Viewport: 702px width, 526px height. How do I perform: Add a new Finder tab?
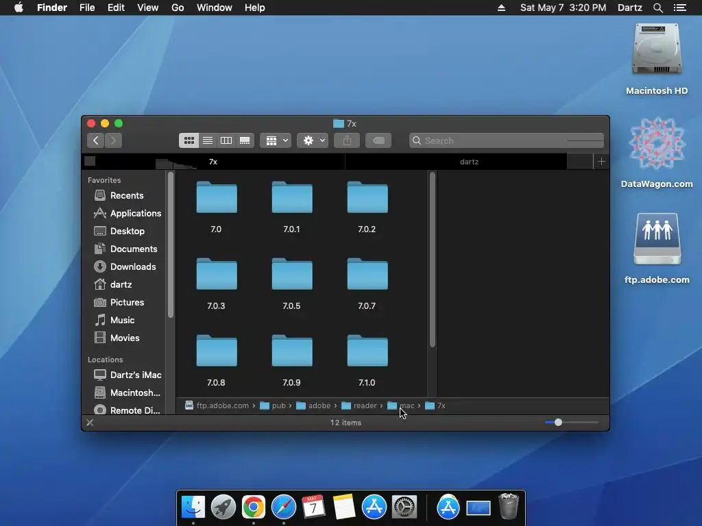tap(601, 162)
